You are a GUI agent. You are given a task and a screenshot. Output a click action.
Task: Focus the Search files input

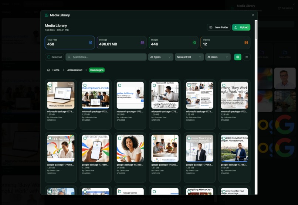106,57
